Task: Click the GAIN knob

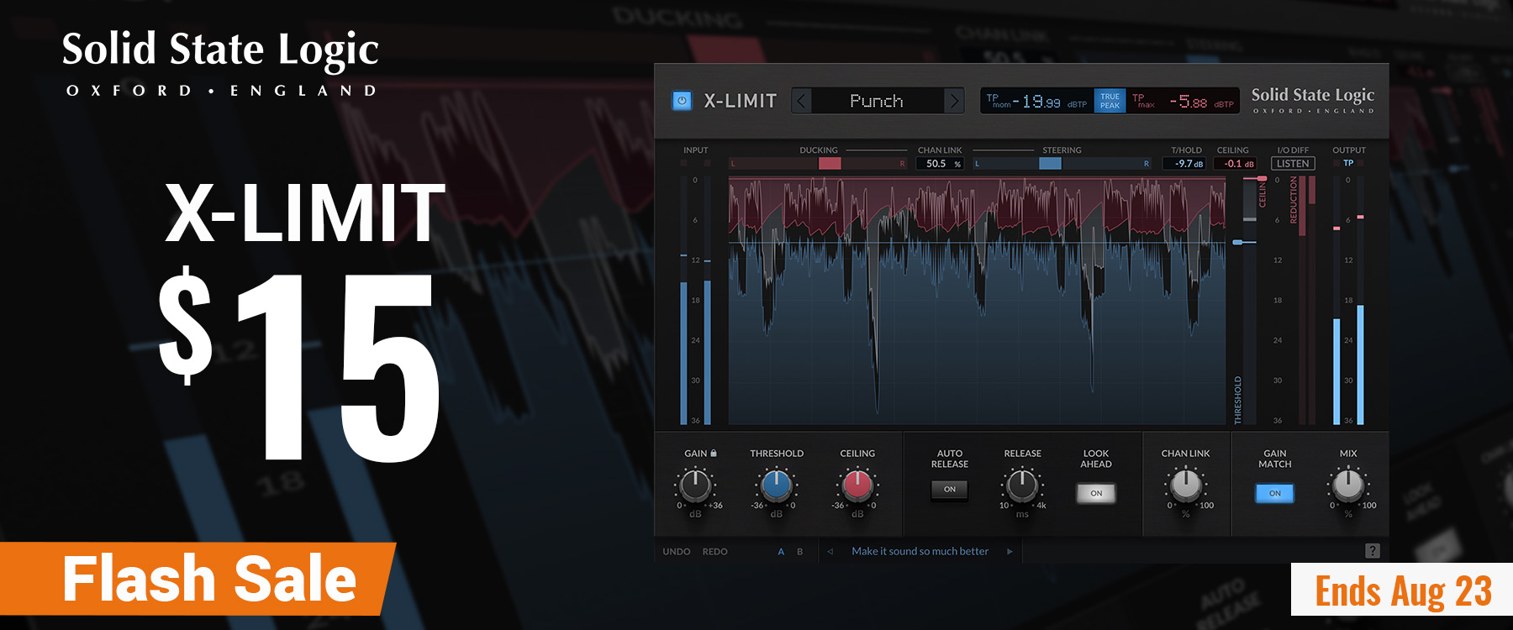Action: coord(695,485)
